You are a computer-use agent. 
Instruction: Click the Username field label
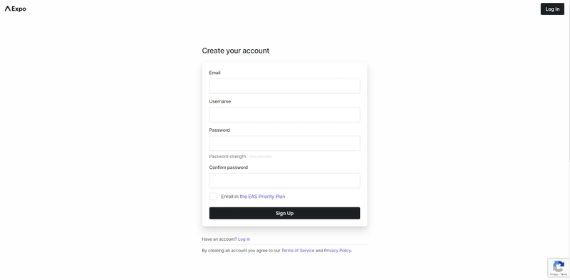220,101
